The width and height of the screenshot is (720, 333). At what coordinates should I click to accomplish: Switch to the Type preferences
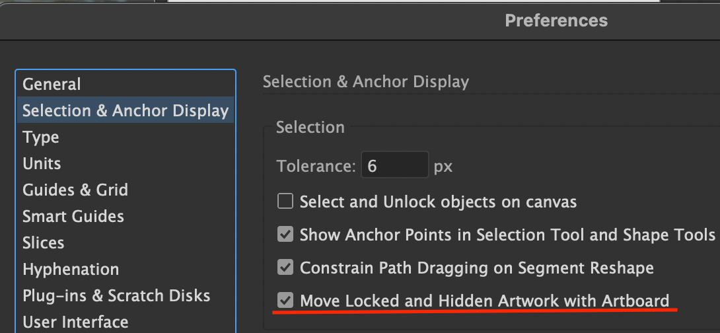[41, 137]
